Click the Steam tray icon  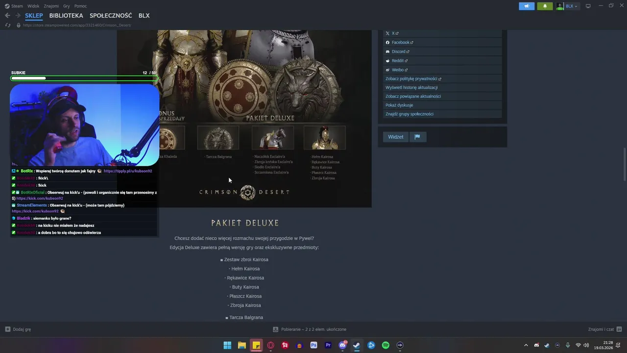[547, 345]
